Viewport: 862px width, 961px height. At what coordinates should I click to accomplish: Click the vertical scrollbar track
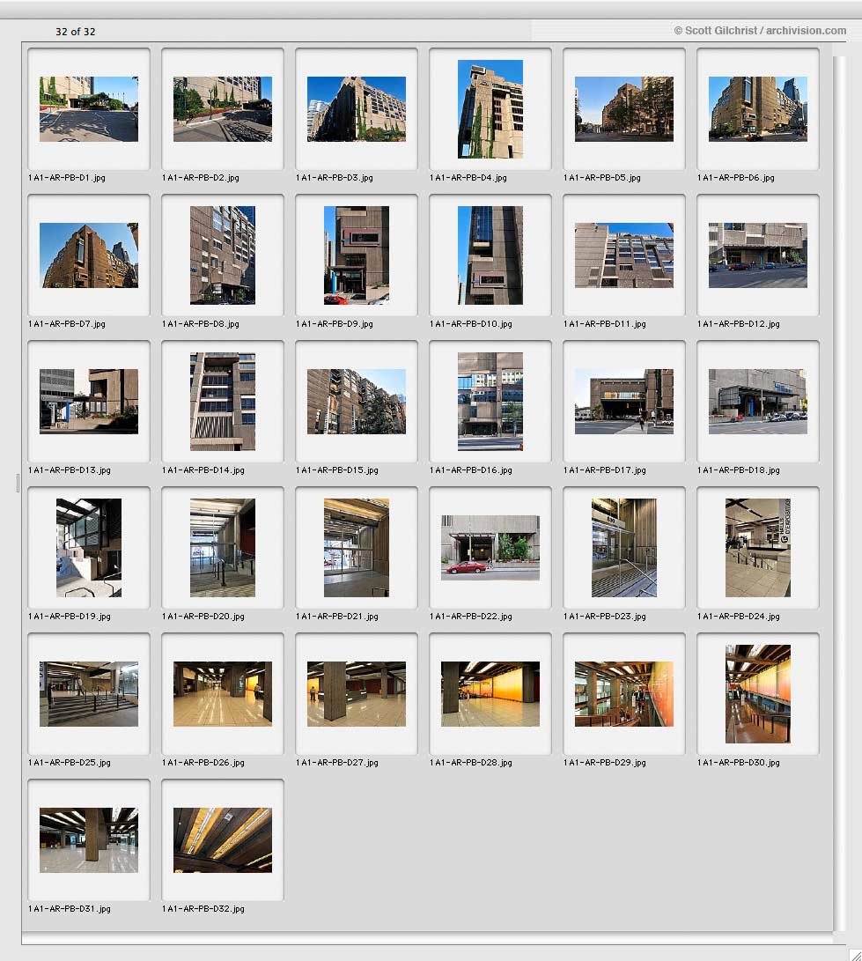839,493
